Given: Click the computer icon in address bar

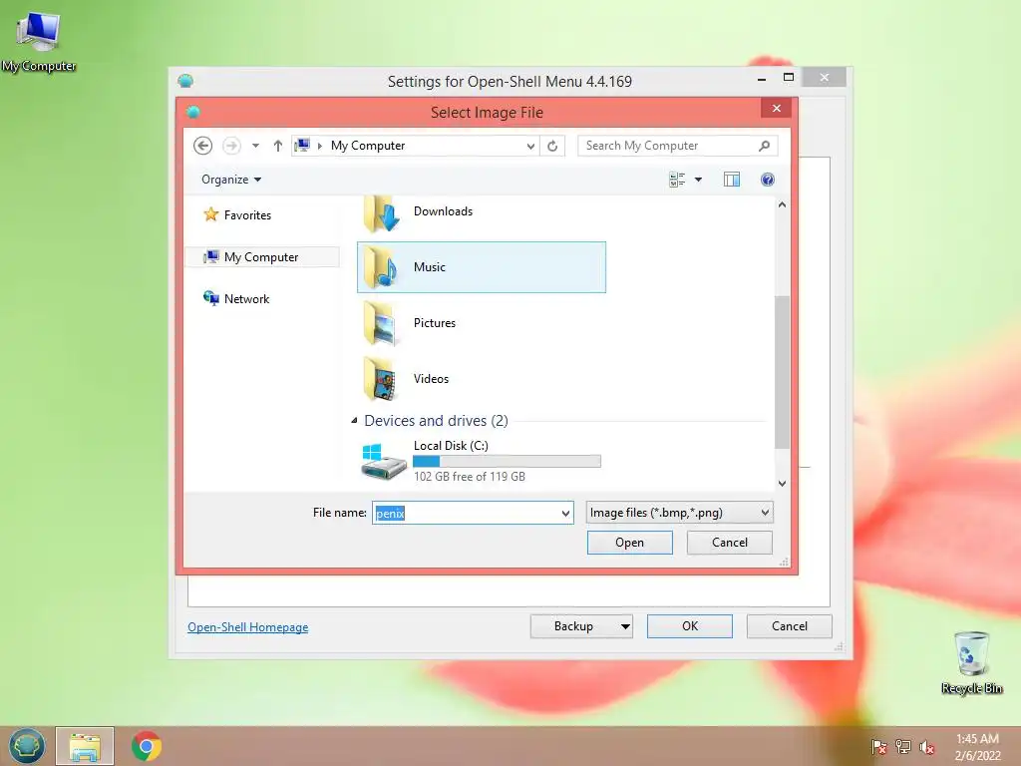Looking at the screenshot, I should [302, 145].
